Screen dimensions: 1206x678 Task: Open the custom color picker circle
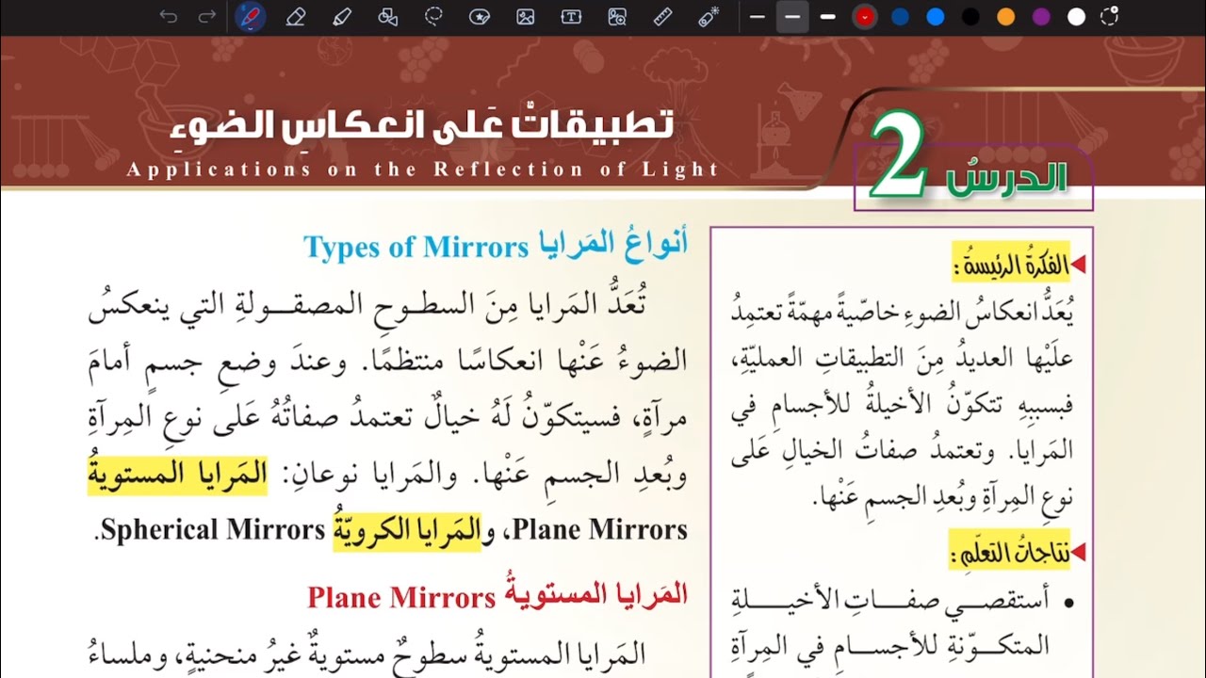1110,17
